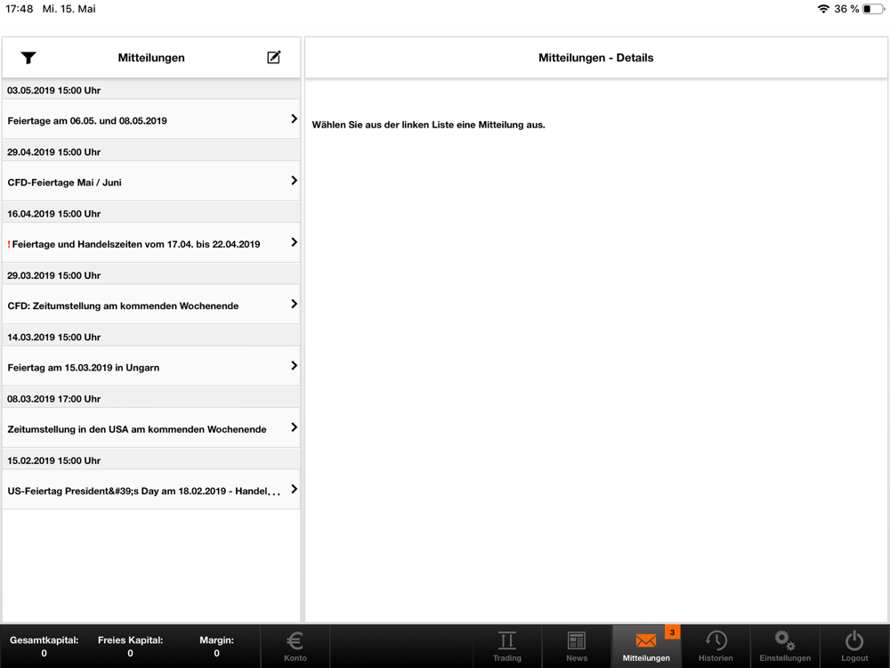Viewport: 890px width, 668px height.
Task: Expand chevron for CFD: Zeitumstellung message
Action: click(294, 304)
